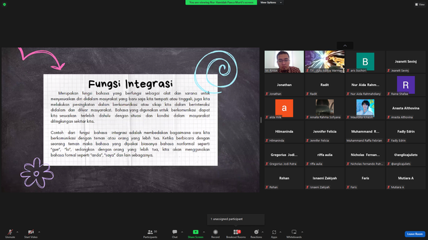Image resolution: width=428 pixels, height=240 pixels.
Task: Open Breakout Rooms
Action: (236, 233)
